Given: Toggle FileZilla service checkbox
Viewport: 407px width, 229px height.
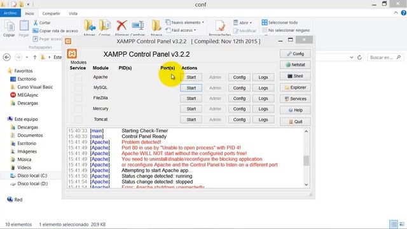Looking at the screenshot, I should tap(78, 98).
